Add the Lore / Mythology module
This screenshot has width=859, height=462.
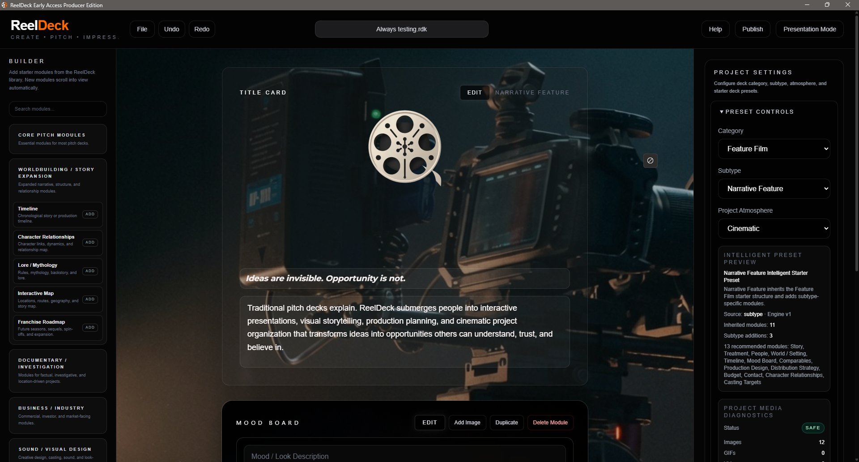coord(90,271)
